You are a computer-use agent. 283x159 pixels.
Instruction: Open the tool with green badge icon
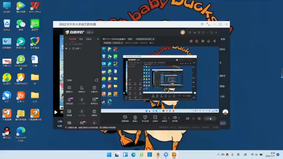click(94, 101)
